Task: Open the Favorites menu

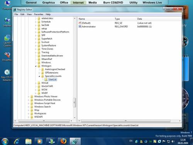Action: 39,14
